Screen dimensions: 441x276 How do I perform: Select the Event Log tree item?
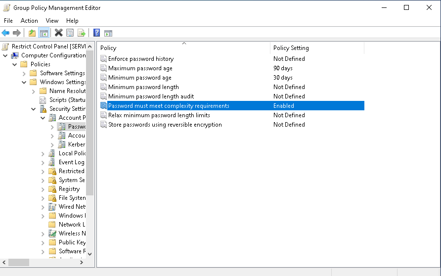point(71,162)
